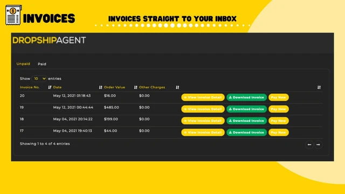
Task: Select date May 04, 2021 20:14:22
Action: click(x=73, y=119)
